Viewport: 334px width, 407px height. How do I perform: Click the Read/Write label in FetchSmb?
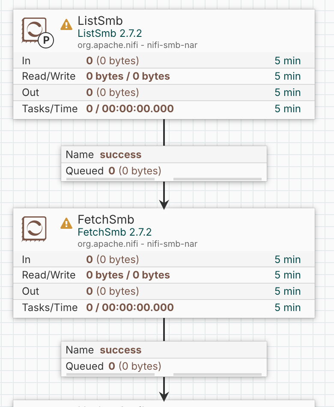(49, 275)
